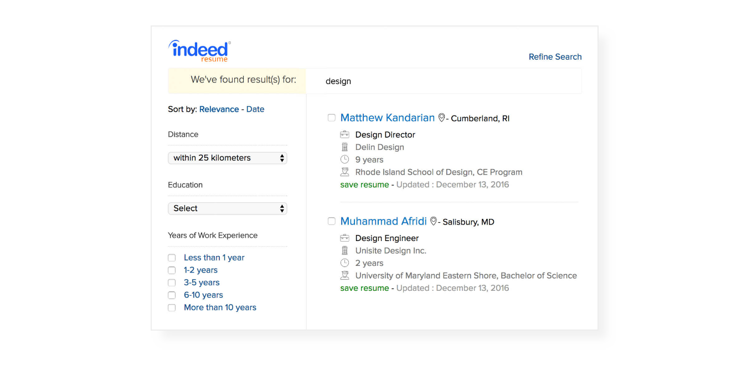
Task: Click save resume under Matthew Kandarian
Action: (364, 185)
